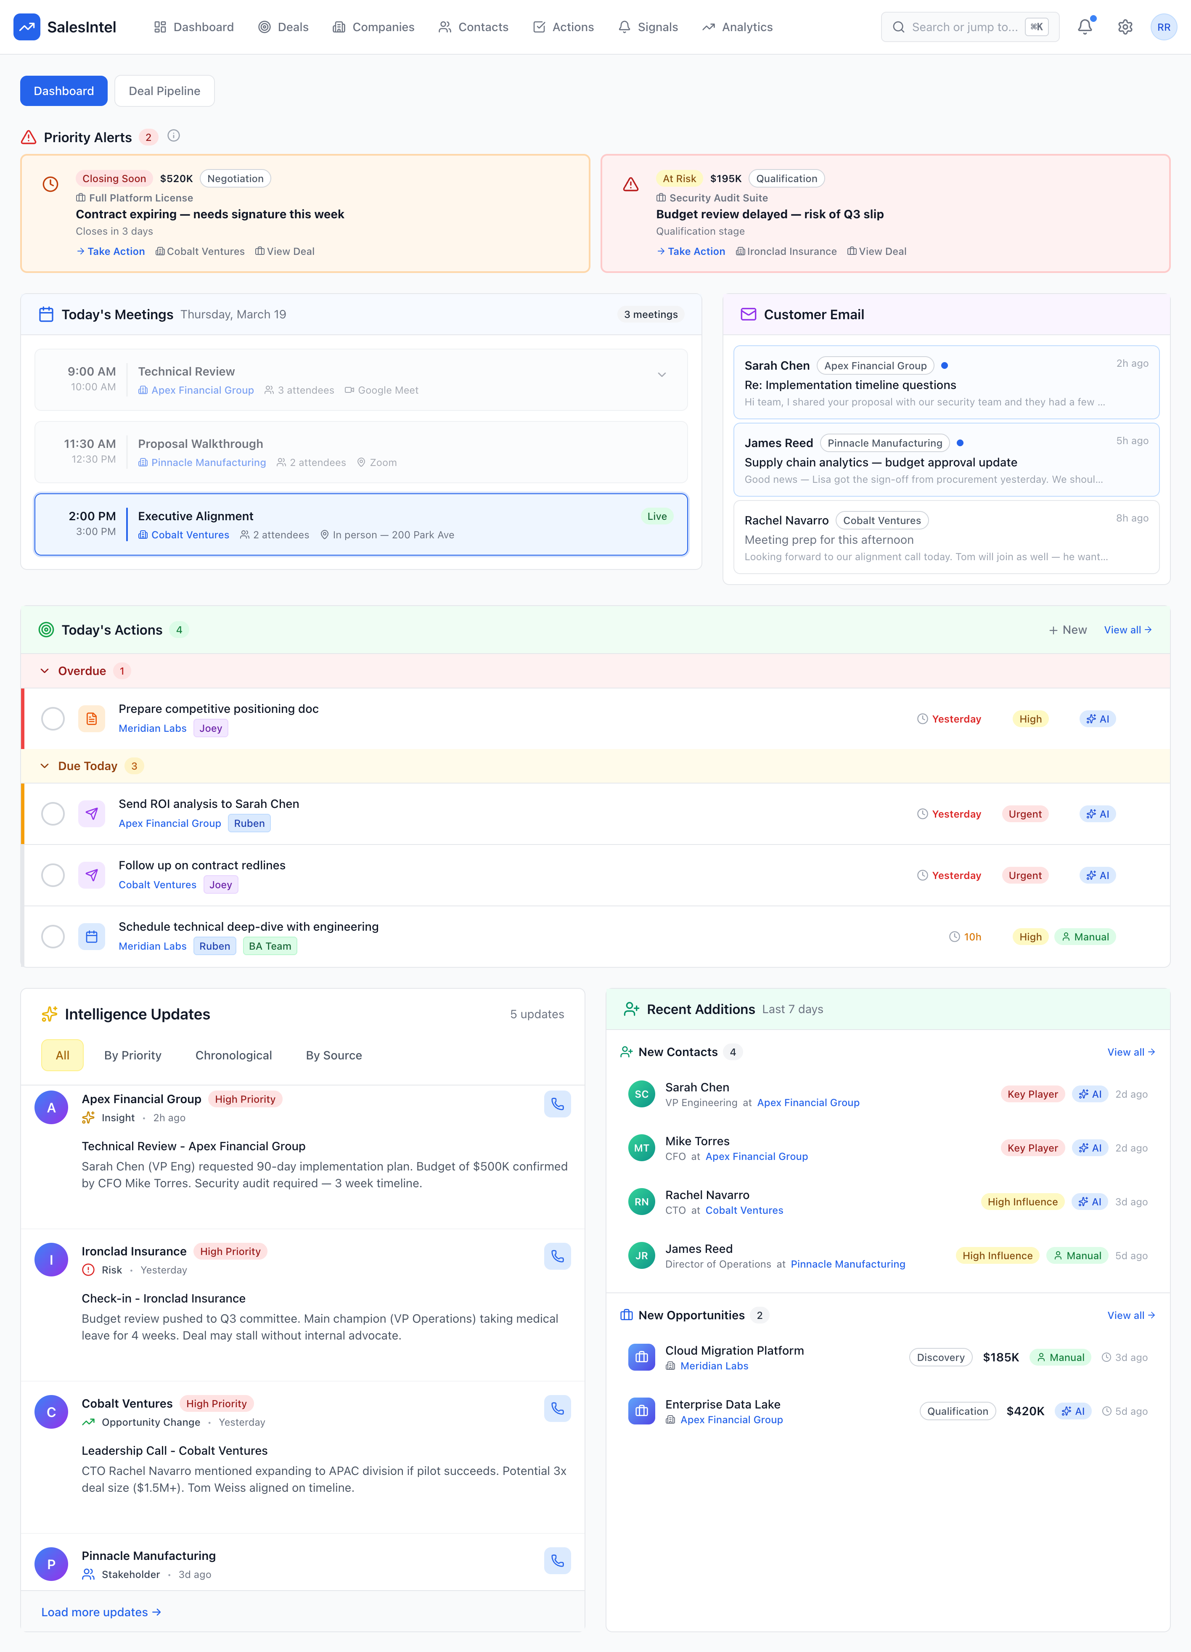Collapse the Overdue section

point(45,670)
